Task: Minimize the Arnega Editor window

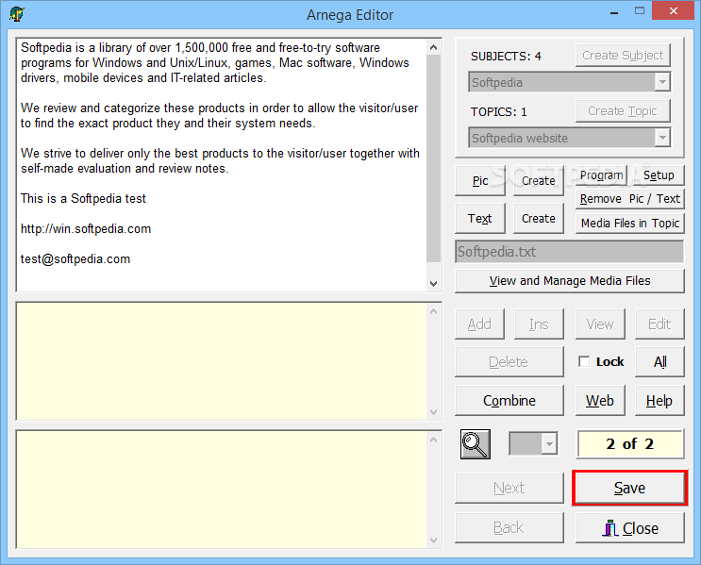Action: 614,12
